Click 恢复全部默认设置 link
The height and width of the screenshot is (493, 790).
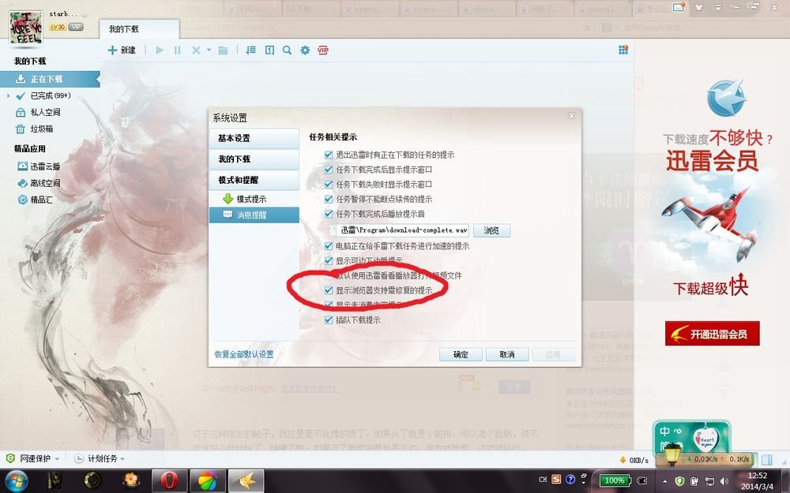(244, 355)
